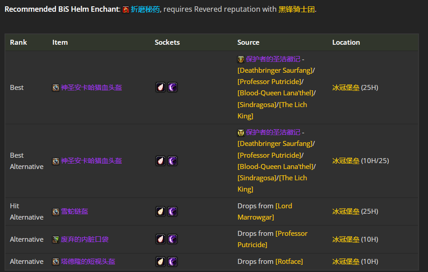This screenshot has width=428, height=272.
Task: Open the 黑锋骑士团 faction link
Action: tap(296, 9)
